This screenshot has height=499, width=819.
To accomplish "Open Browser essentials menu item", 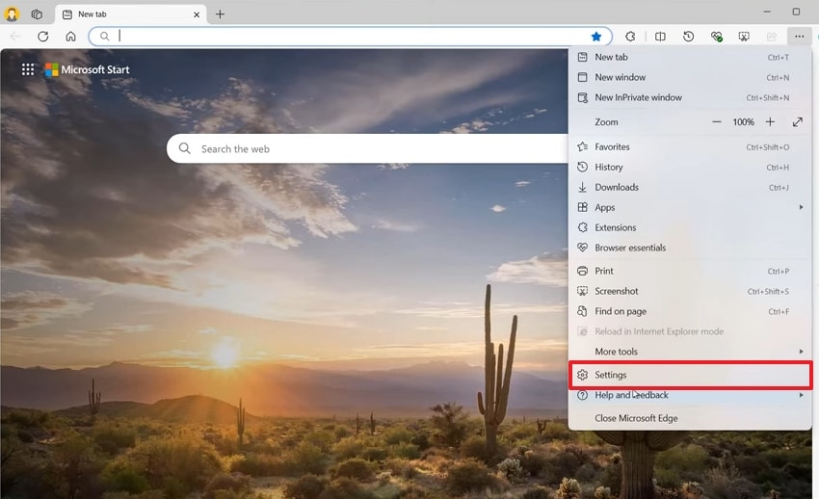I will pyautogui.click(x=690, y=248).
